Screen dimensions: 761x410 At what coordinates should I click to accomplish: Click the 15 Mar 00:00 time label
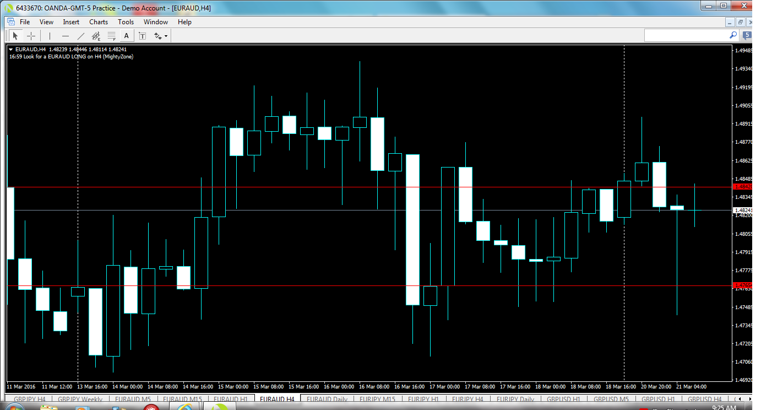click(x=234, y=386)
